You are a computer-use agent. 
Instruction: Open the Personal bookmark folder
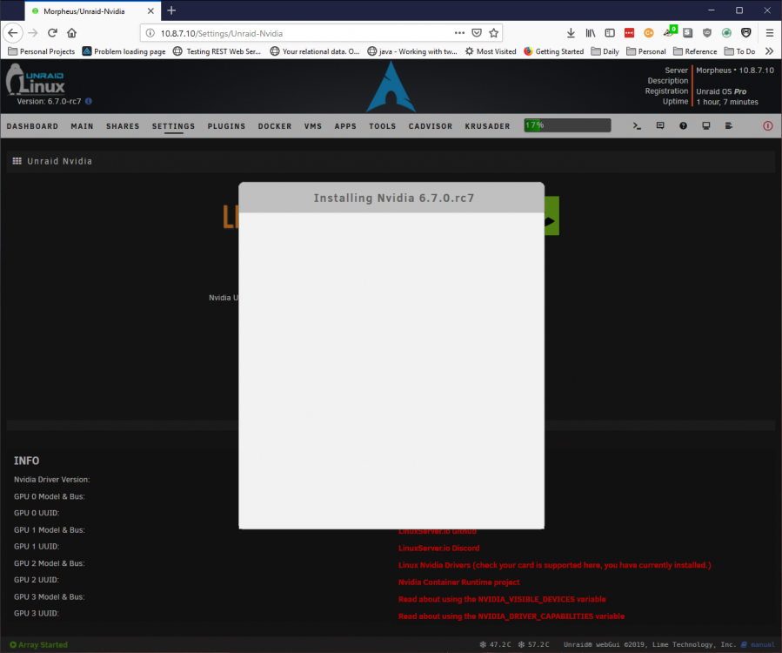646,51
